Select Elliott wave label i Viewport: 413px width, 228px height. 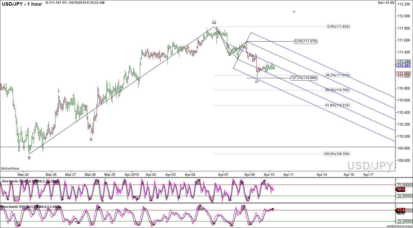[x=58, y=91]
